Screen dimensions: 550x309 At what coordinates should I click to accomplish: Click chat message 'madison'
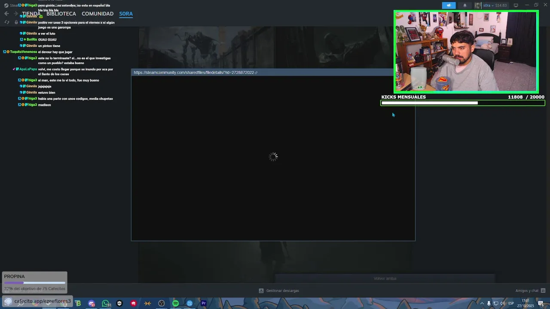pyautogui.click(x=44, y=105)
